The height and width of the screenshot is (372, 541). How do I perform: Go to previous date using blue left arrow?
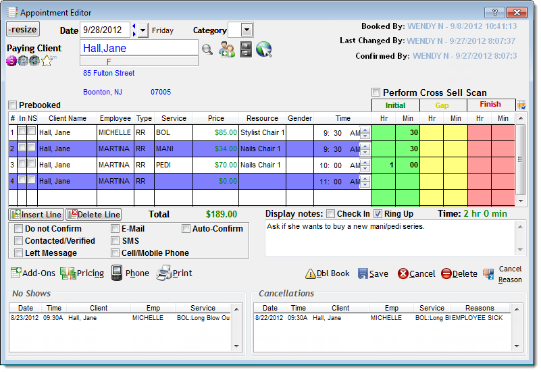coord(134,26)
